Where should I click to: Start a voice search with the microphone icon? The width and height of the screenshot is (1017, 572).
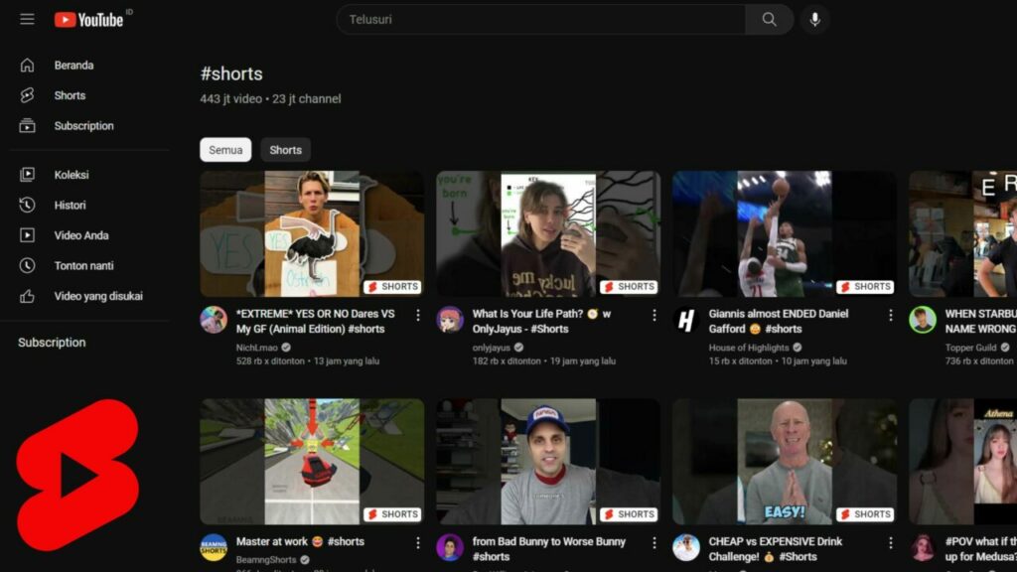(x=814, y=18)
